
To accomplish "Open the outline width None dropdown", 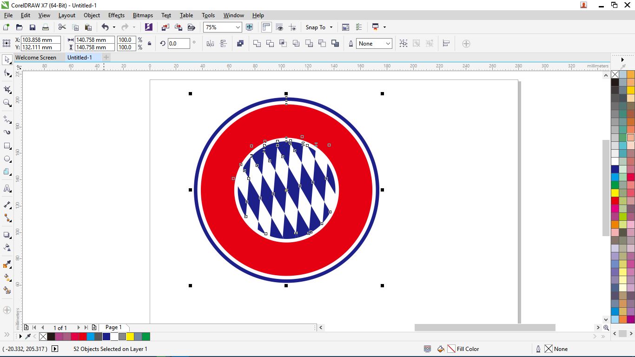I will click(388, 44).
